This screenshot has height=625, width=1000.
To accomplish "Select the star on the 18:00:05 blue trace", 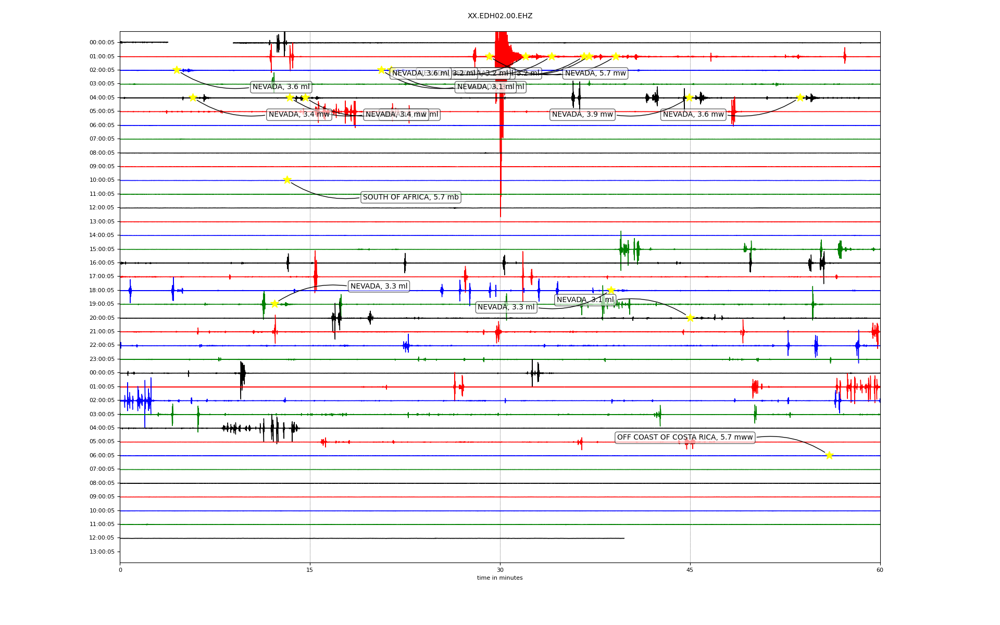I will [x=611, y=290].
